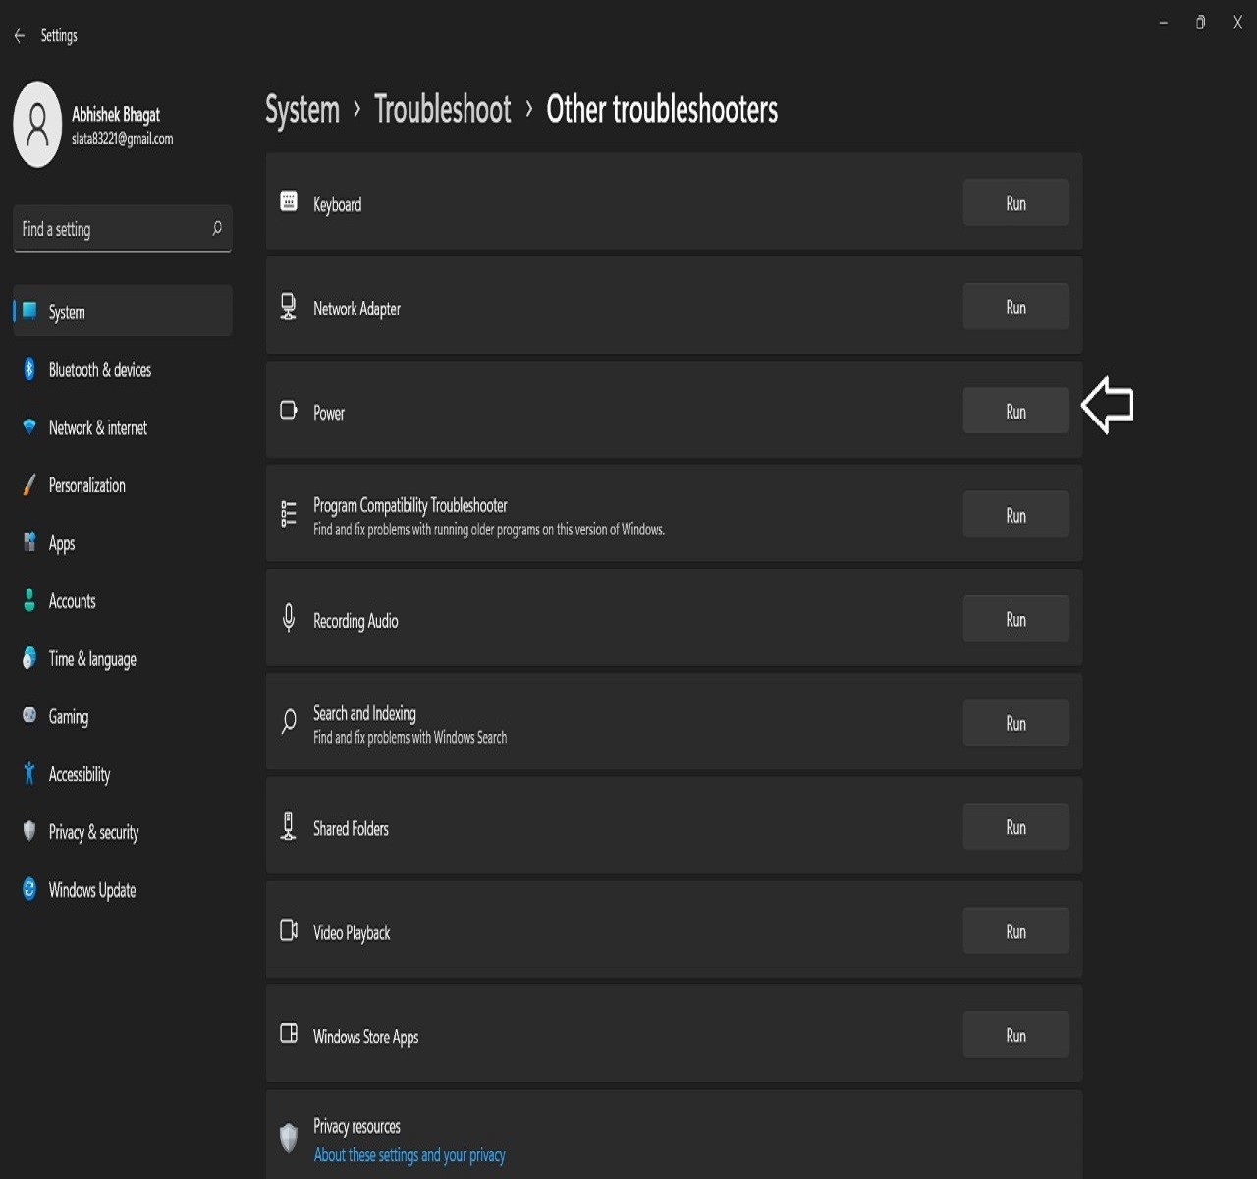This screenshot has height=1179, width=1257.
Task: Click the Gaming controller icon
Action: [29, 715]
